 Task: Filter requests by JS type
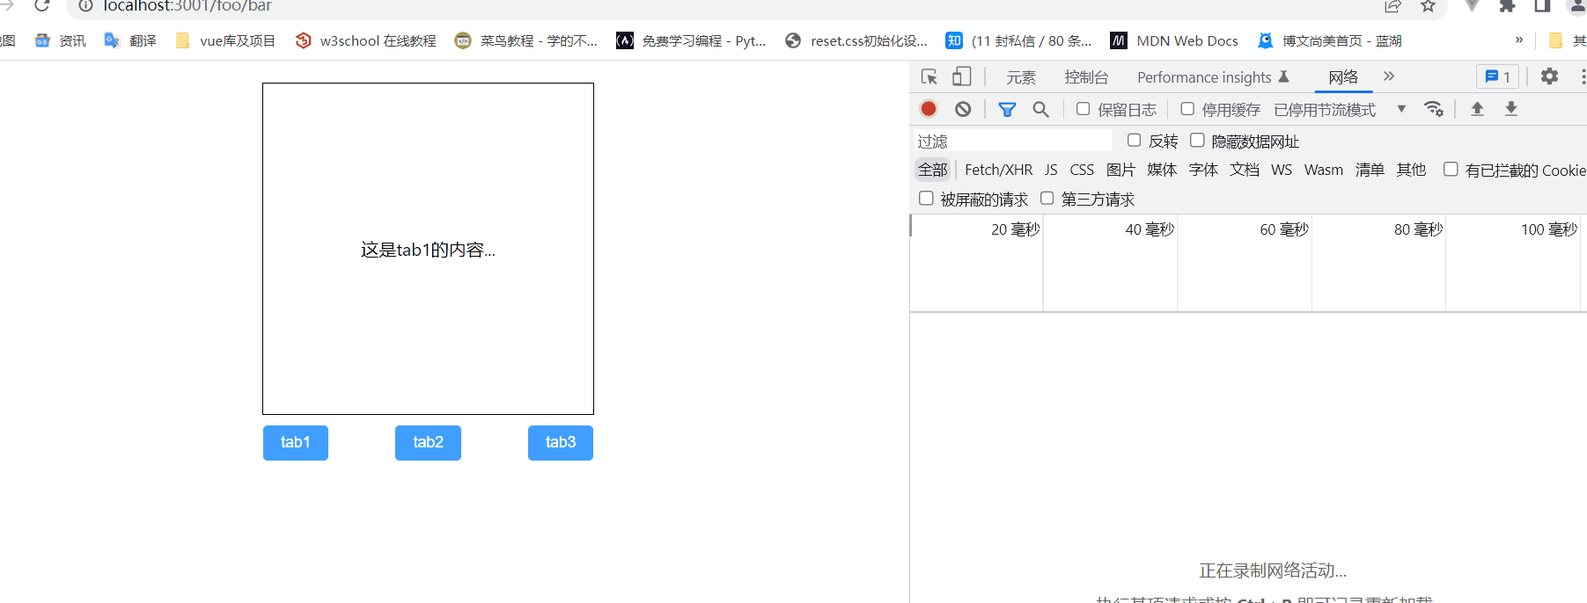tap(1051, 170)
